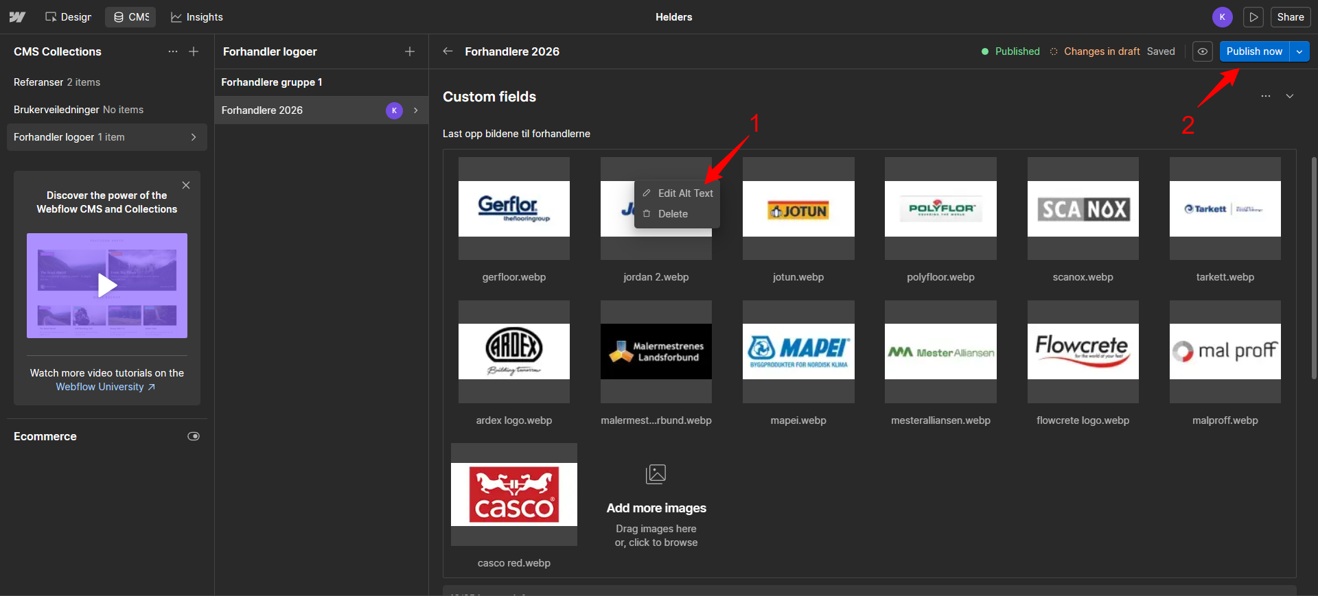Click the tarkett.webp filename

1225,277
